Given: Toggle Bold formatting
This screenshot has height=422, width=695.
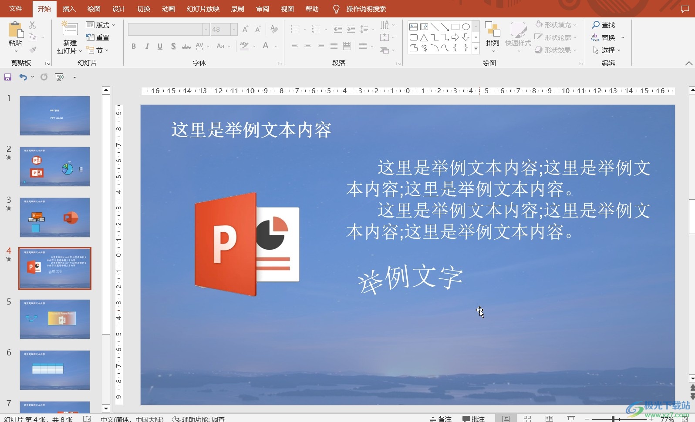Looking at the screenshot, I should point(134,46).
